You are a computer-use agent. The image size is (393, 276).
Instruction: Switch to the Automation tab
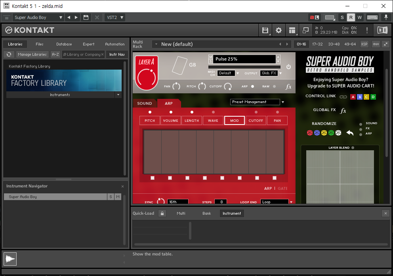(x=115, y=44)
